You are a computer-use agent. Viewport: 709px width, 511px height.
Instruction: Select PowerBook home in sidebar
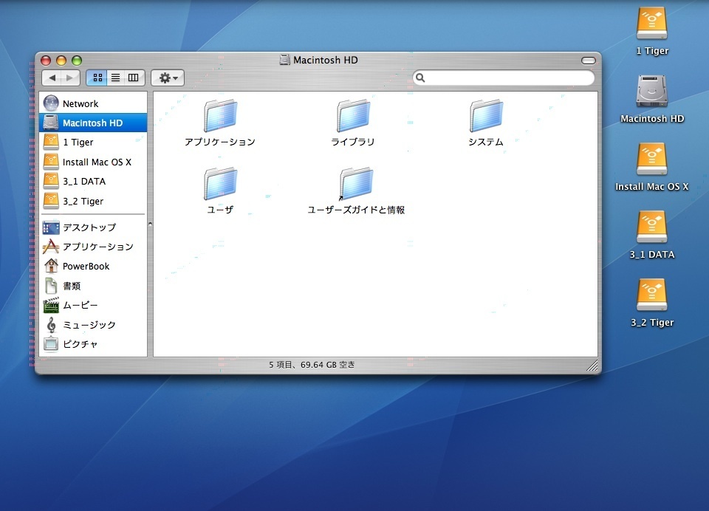(86, 267)
